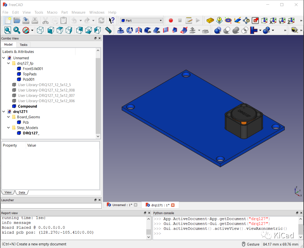Switch to the View property tab
Screen dimensions: 304x248
pos(8,192)
